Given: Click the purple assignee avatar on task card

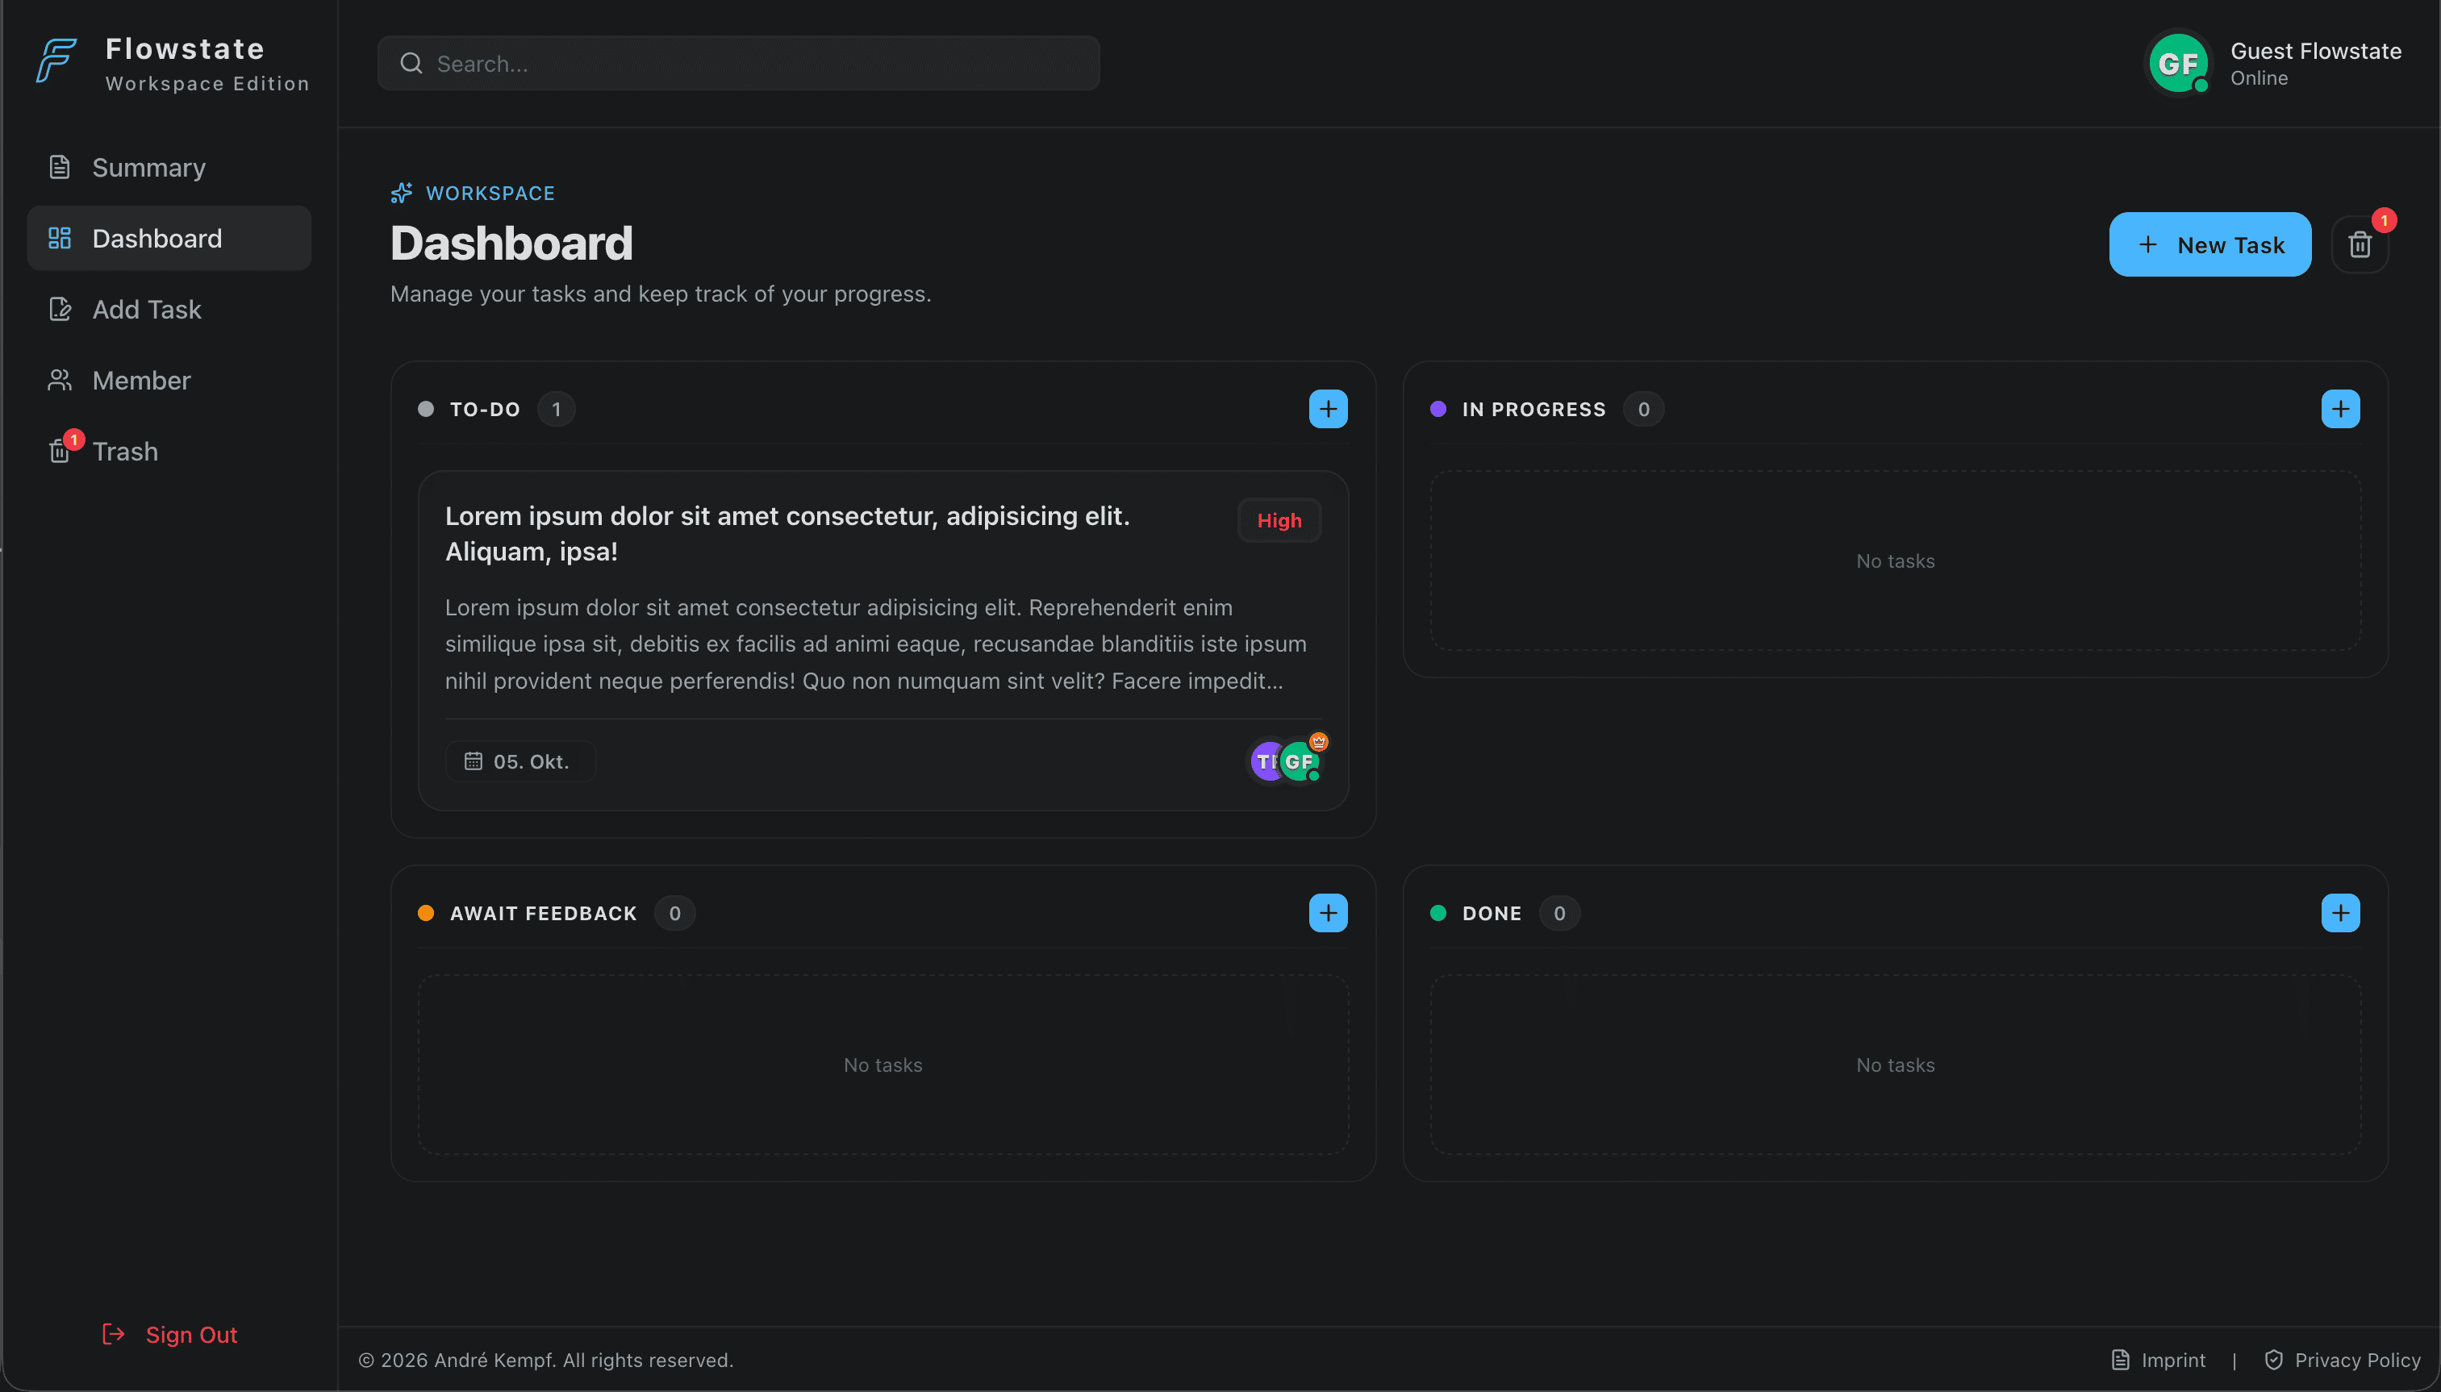Looking at the screenshot, I should tap(1264, 762).
